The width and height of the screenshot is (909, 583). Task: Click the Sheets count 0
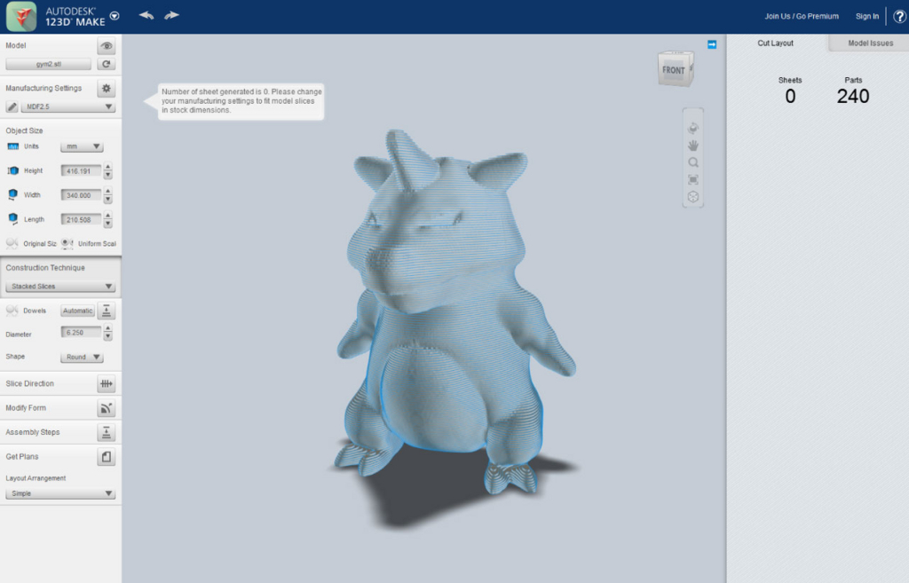point(790,96)
